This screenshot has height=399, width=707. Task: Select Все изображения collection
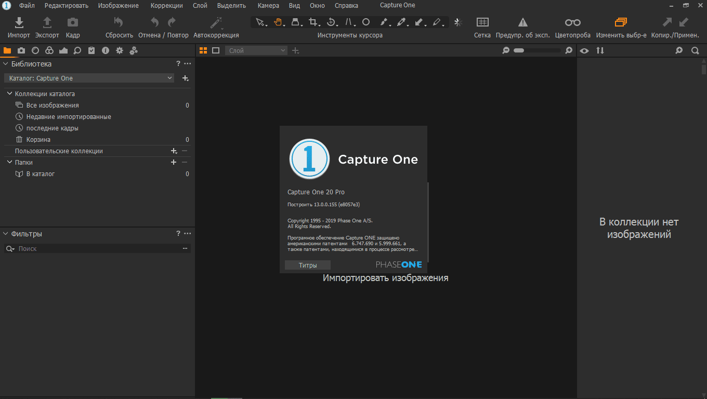pyautogui.click(x=97, y=105)
